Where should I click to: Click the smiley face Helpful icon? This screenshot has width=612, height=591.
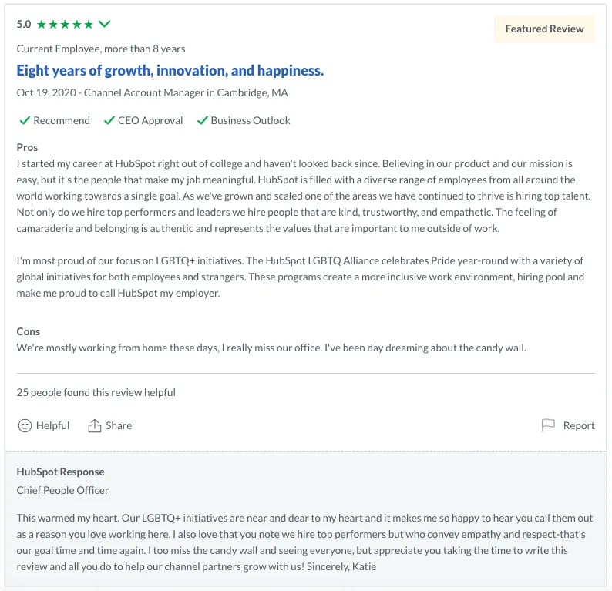[25, 425]
